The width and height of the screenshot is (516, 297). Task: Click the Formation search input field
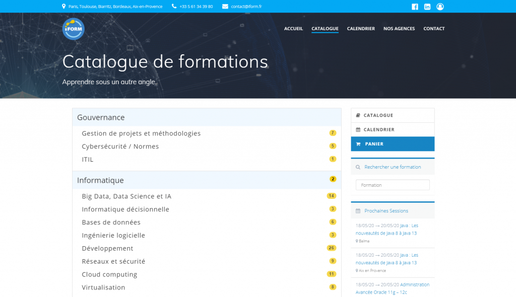coord(393,185)
